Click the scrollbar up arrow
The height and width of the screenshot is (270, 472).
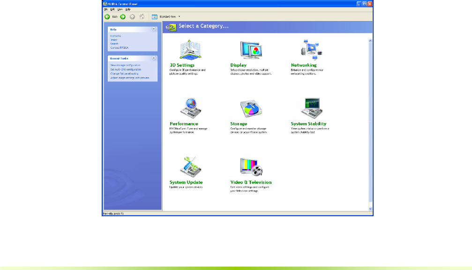[x=370, y=41]
